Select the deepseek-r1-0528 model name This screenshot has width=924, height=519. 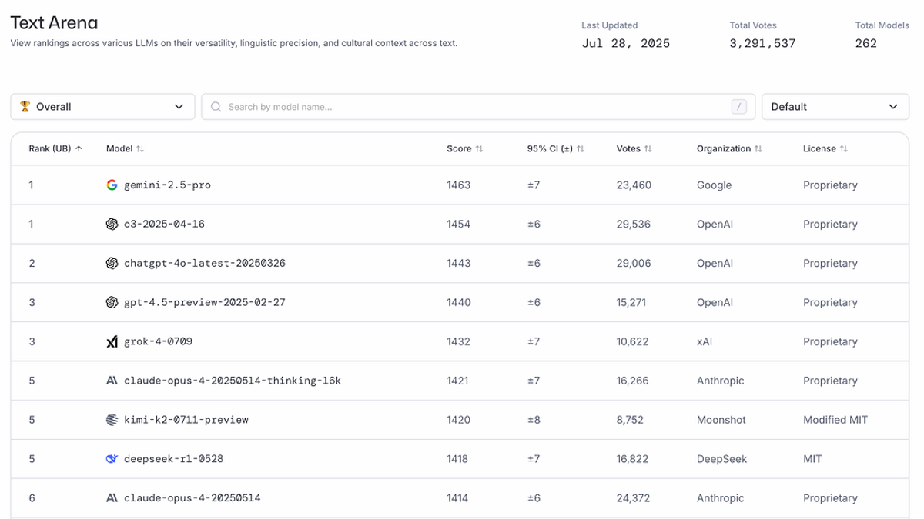click(x=174, y=459)
